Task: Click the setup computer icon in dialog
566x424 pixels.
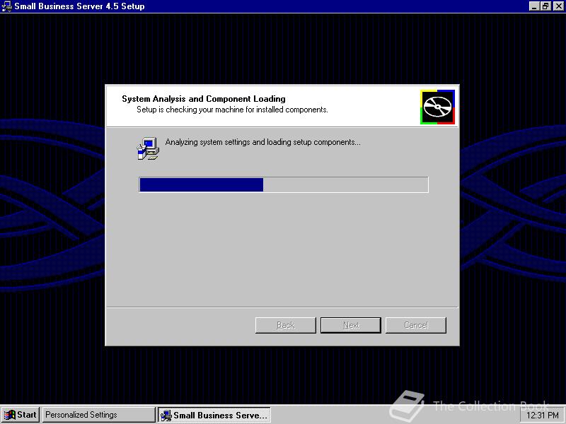Action: [x=148, y=148]
